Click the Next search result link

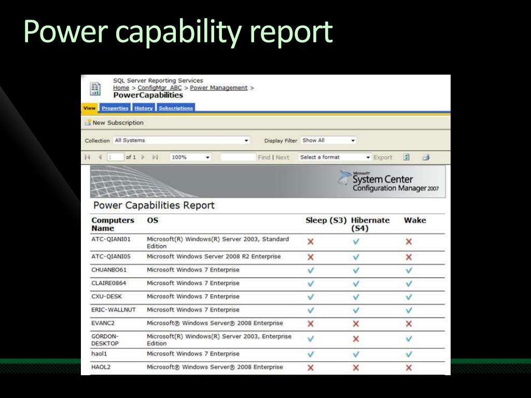pos(283,158)
